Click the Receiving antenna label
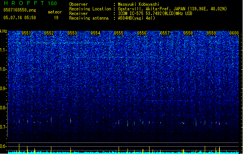The width and height of the screenshot is (243, 154). pos(89,18)
